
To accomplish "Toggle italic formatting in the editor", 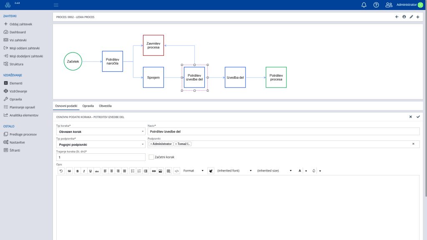I will coord(84,171).
